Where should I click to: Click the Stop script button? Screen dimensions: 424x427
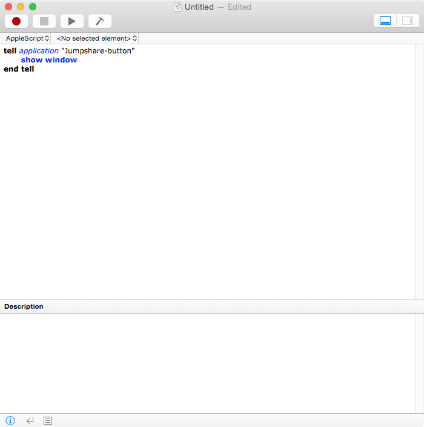(x=44, y=21)
